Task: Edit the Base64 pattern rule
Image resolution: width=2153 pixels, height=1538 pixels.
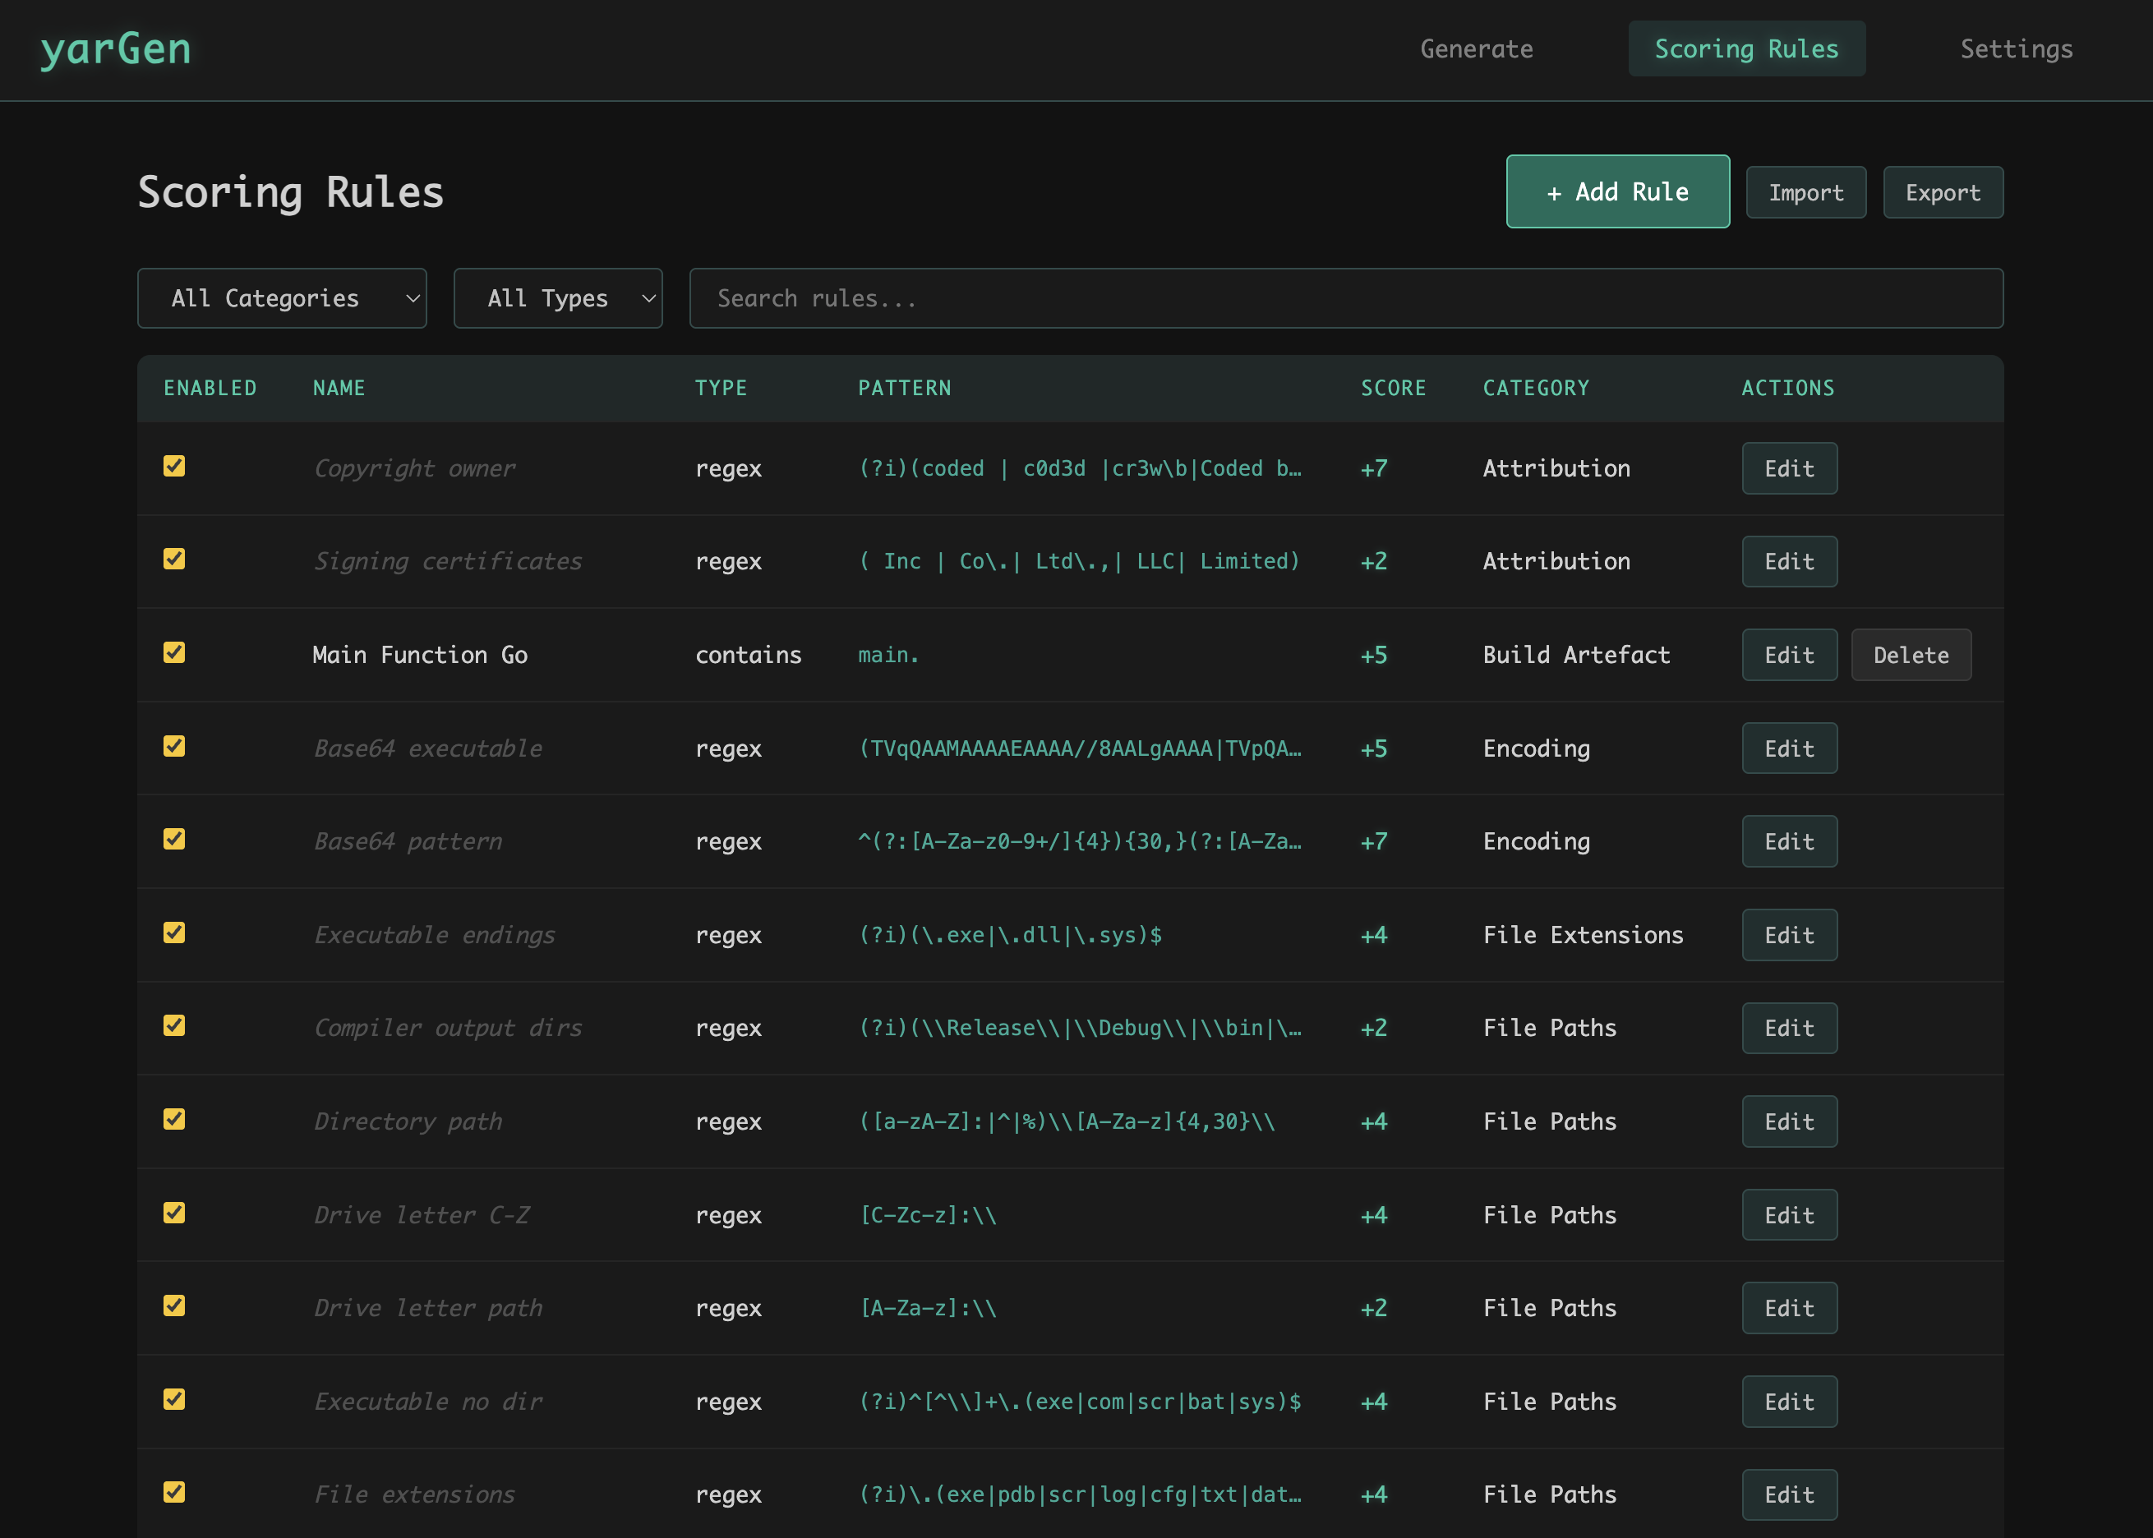Action: pos(1788,842)
